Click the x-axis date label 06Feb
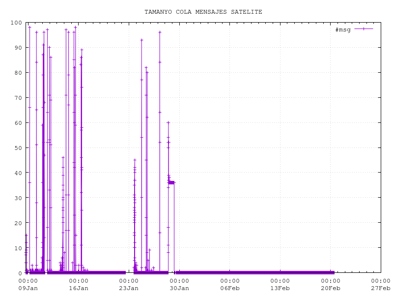393x295 pixels. coord(230,288)
